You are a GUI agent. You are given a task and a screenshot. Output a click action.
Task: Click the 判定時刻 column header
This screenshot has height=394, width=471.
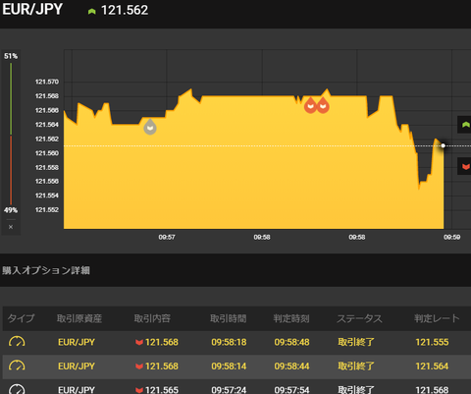tap(291, 318)
